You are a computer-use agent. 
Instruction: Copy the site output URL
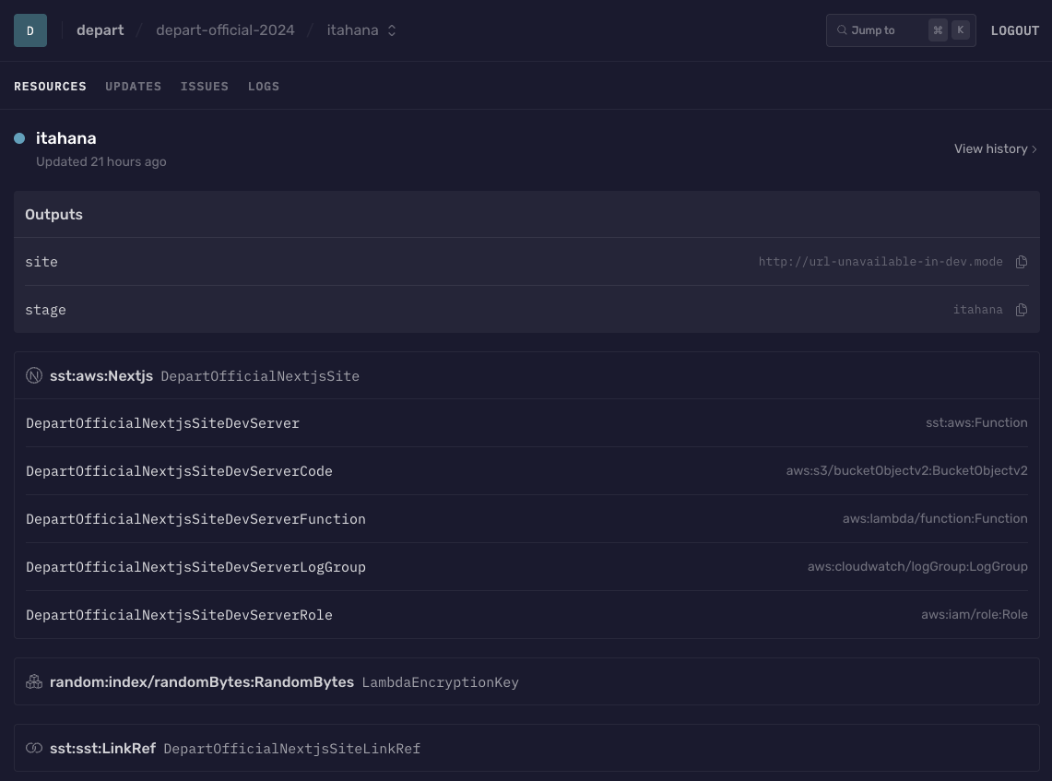coord(1022,262)
